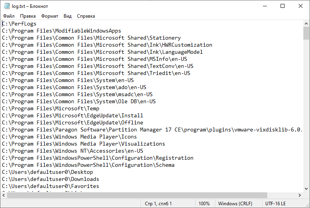This screenshot has height=208, width=310.
Task: Click the EdgeUpdate\Offline line
Action: click(x=73, y=122)
